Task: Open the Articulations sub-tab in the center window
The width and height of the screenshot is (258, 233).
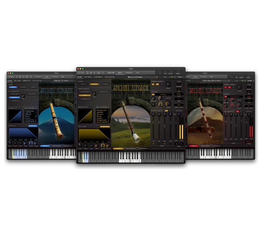Action: (109, 77)
